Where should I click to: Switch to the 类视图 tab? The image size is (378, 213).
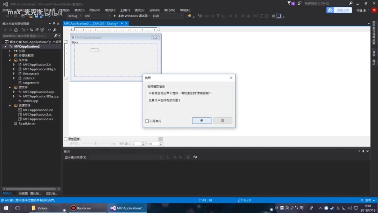pyautogui.click(x=22, y=193)
